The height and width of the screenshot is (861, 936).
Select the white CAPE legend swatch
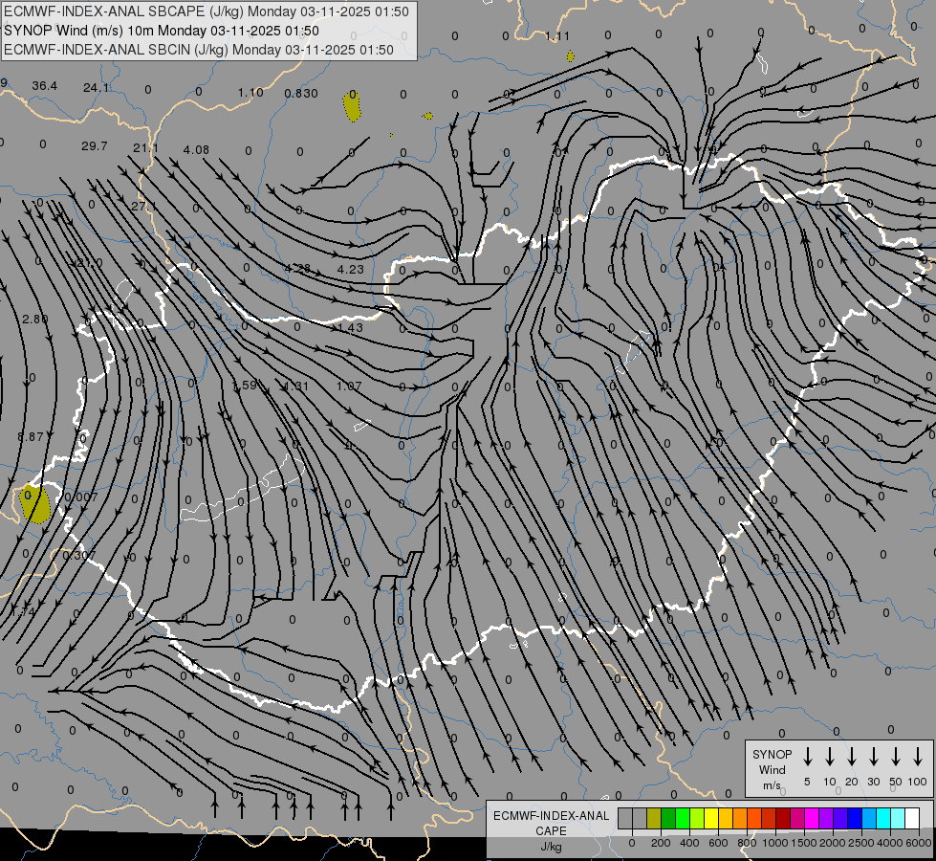[x=911, y=818]
